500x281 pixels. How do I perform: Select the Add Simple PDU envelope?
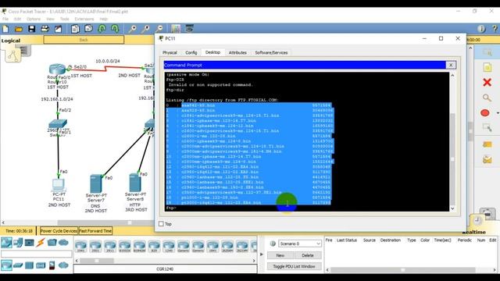(x=487, y=144)
